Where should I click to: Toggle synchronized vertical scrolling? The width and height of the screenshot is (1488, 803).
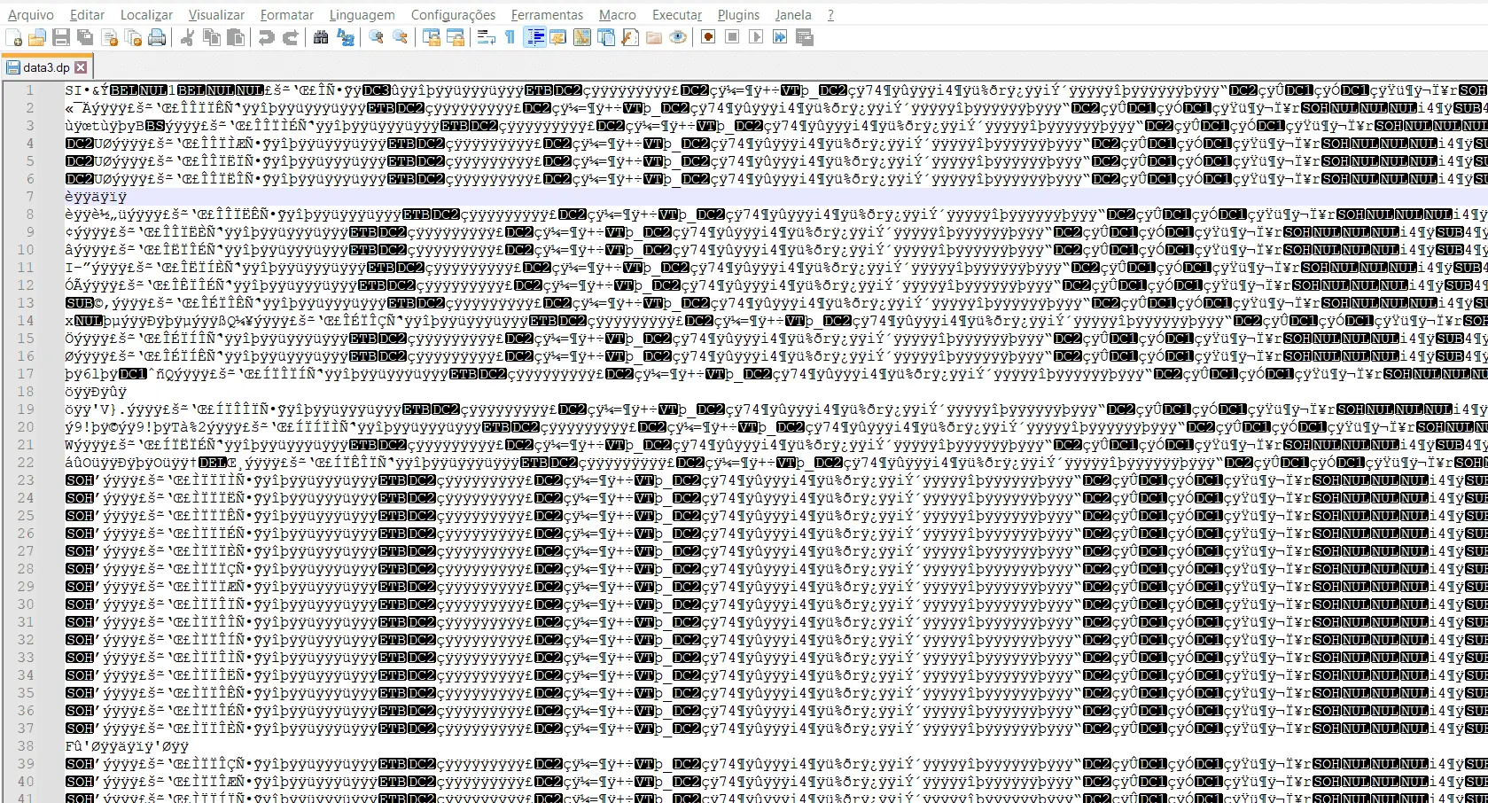click(432, 37)
